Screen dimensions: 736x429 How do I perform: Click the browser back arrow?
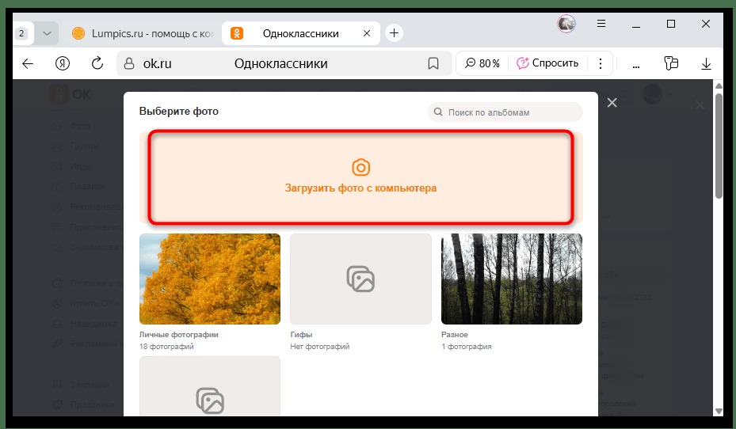tap(28, 63)
